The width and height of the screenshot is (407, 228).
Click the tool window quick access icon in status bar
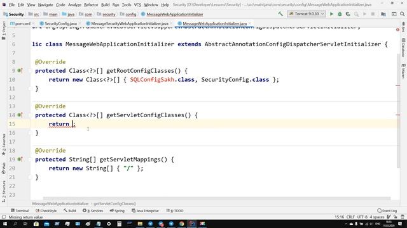(4, 217)
